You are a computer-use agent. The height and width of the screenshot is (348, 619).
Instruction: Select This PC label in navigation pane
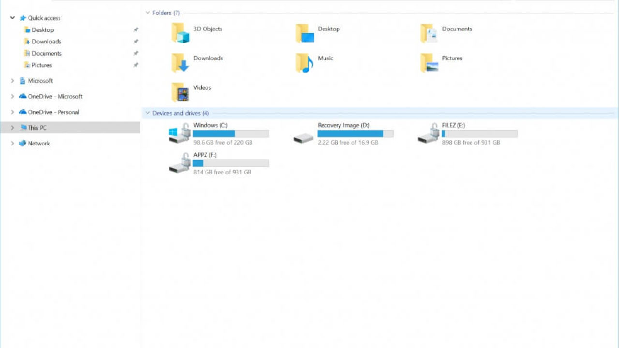point(37,128)
